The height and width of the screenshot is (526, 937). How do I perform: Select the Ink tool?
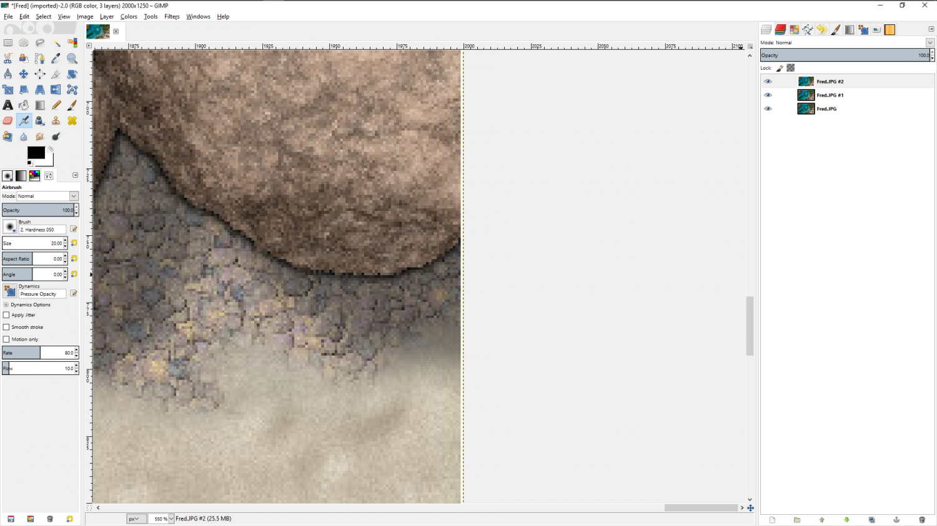click(x=40, y=121)
